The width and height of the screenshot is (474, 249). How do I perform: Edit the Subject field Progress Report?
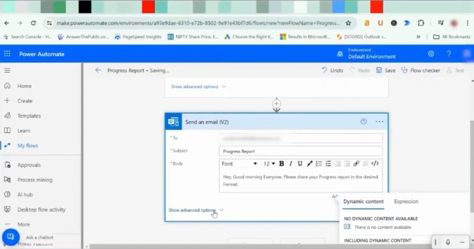click(x=300, y=151)
